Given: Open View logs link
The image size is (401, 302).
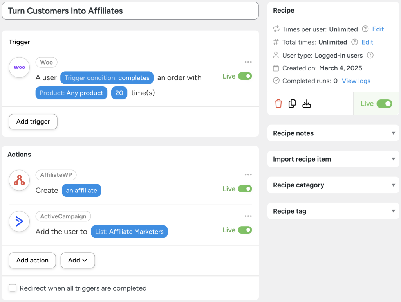Looking at the screenshot, I should 356,81.
